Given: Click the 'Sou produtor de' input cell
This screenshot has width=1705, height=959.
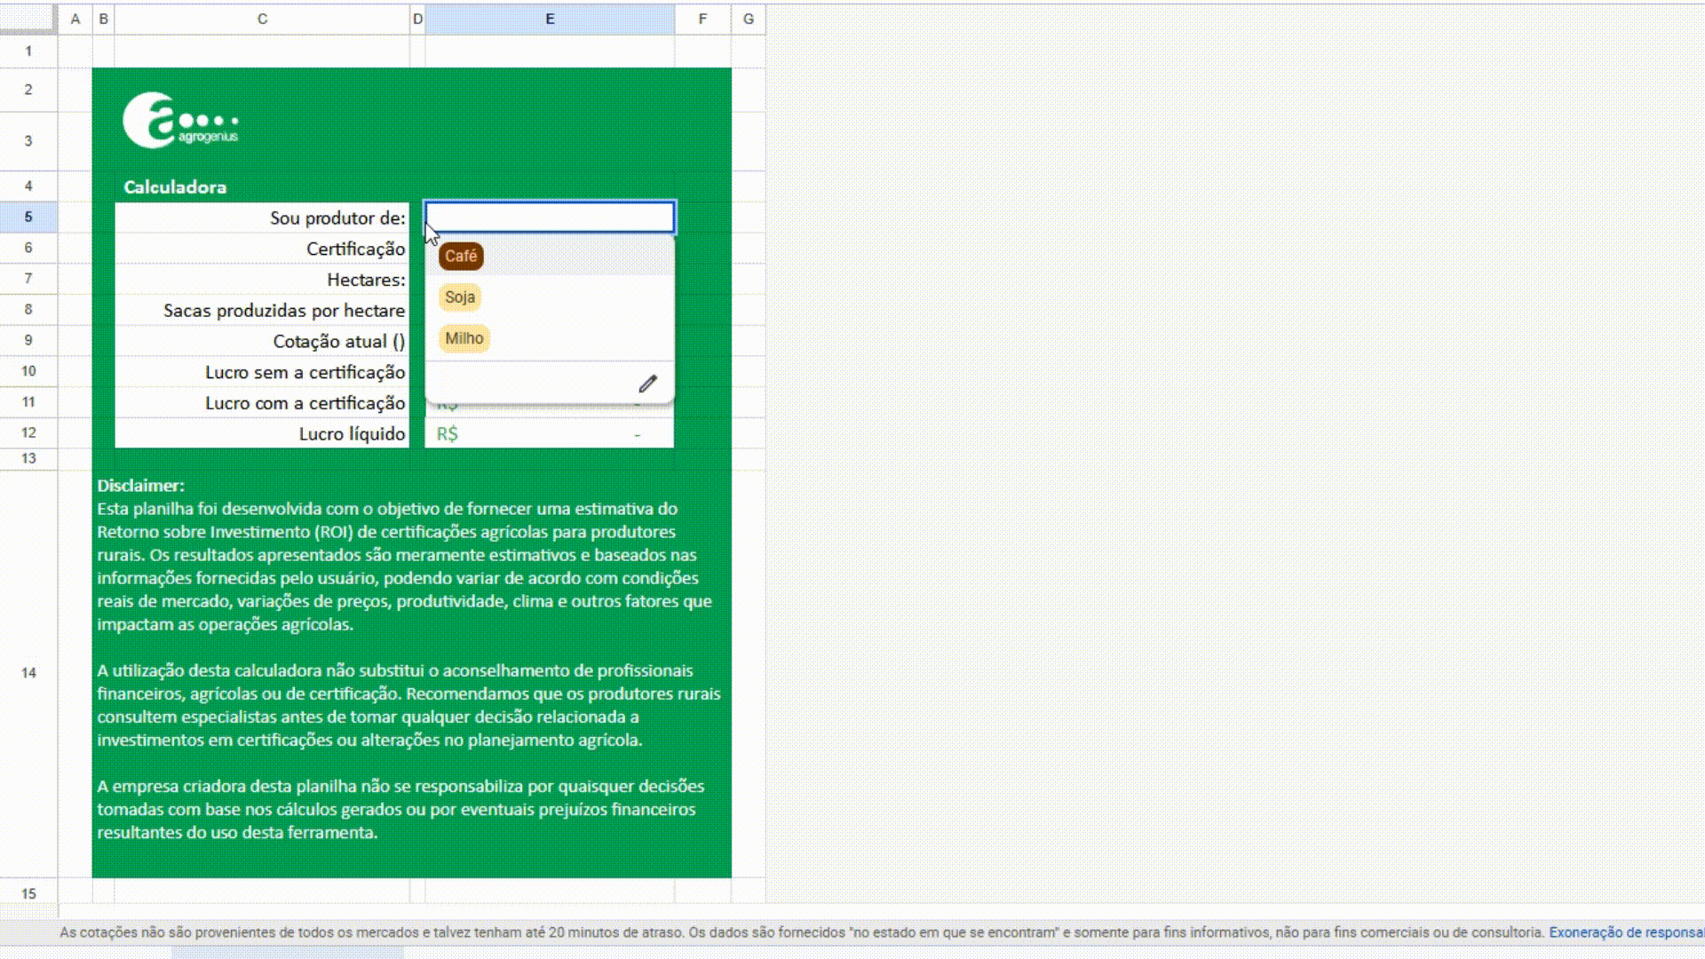Looking at the screenshot, I should [549, 218].
